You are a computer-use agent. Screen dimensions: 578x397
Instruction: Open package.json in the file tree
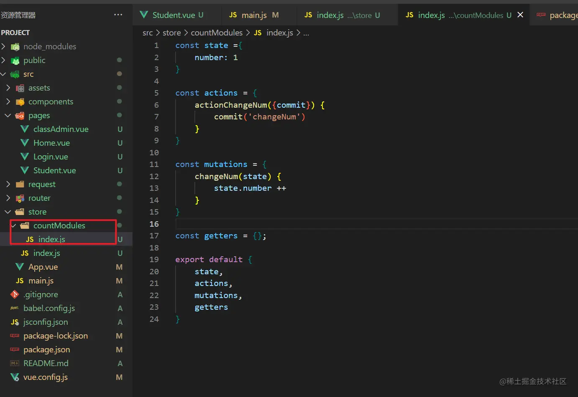point(47,349)
